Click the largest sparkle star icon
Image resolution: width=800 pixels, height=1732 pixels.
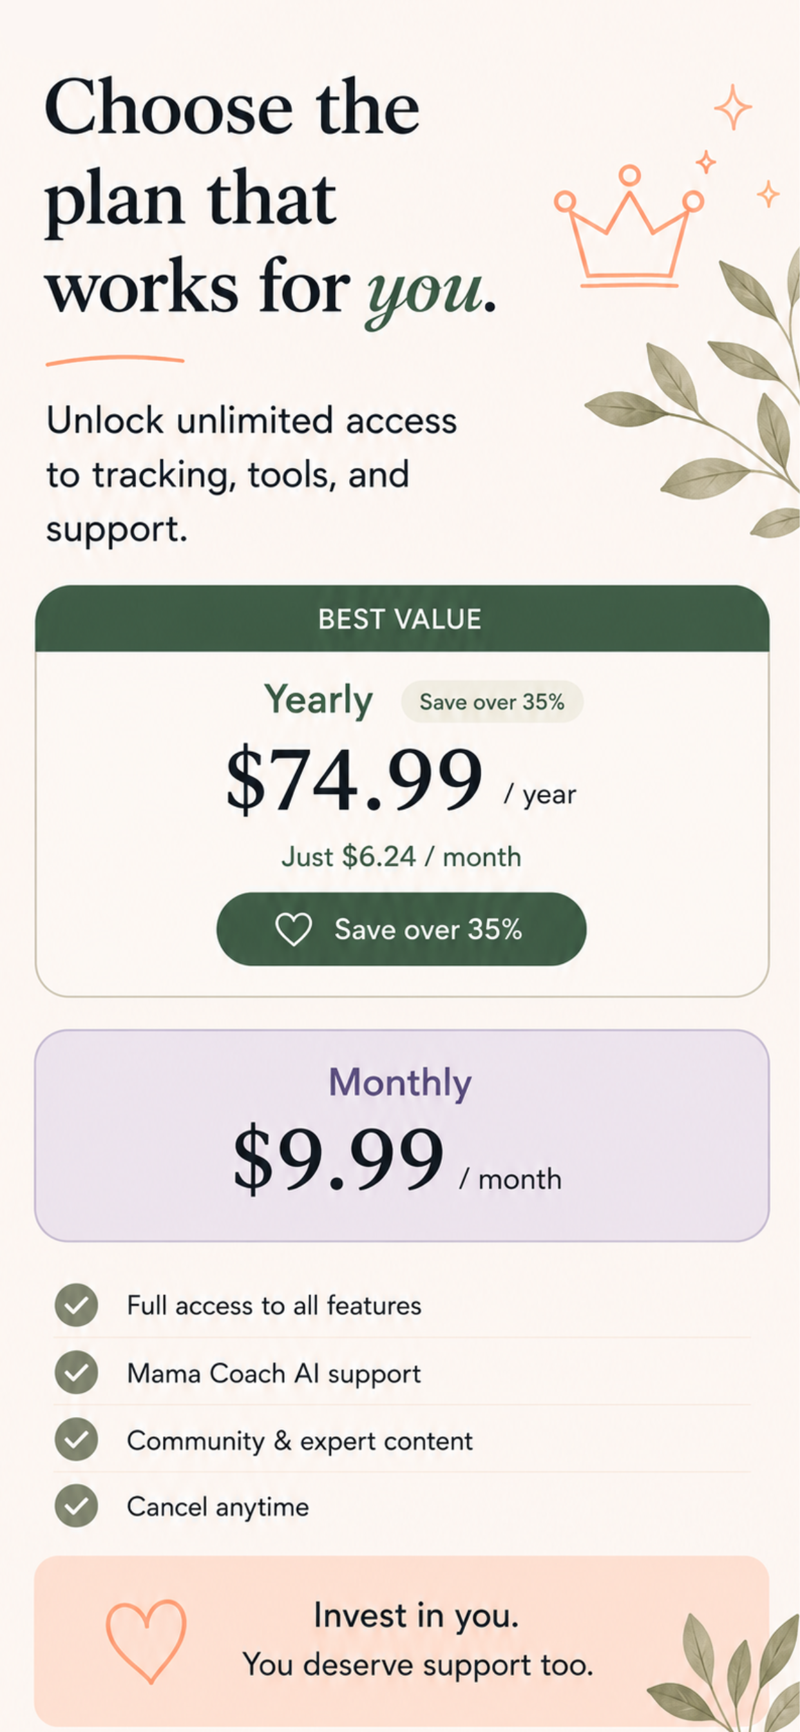(733, 107)
